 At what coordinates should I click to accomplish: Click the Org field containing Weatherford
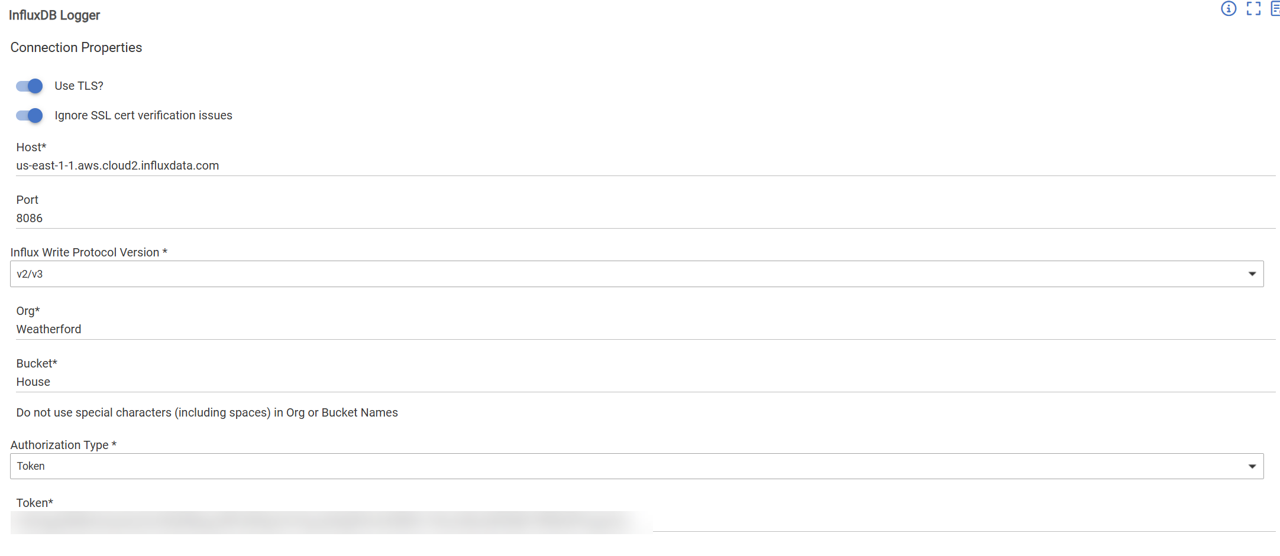coord(645,330)
